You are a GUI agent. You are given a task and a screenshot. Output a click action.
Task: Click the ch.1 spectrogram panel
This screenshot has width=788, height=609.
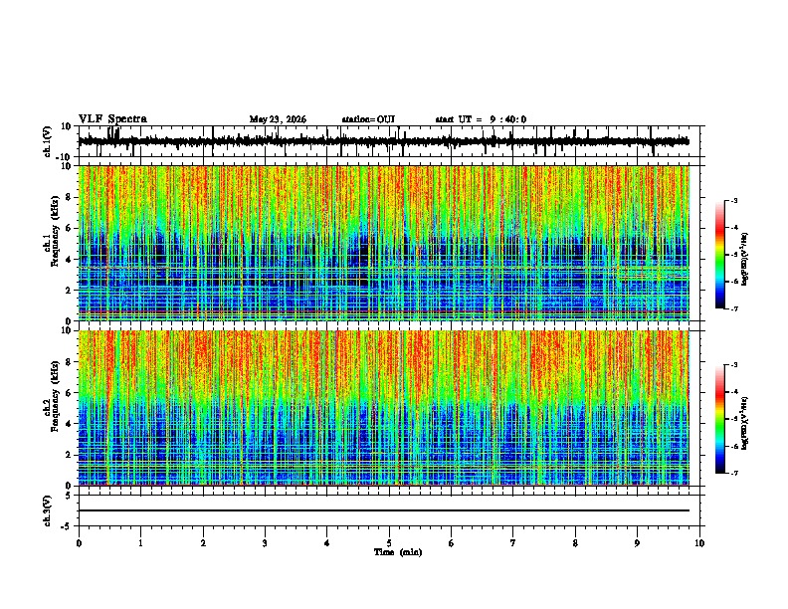tap(384, 243)
